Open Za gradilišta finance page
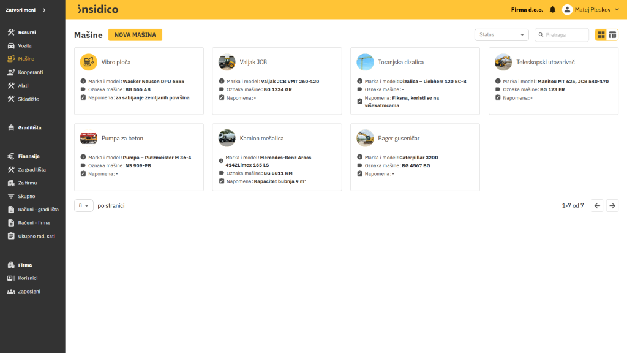This screenshot has height=353, width=627. [32, 170]
